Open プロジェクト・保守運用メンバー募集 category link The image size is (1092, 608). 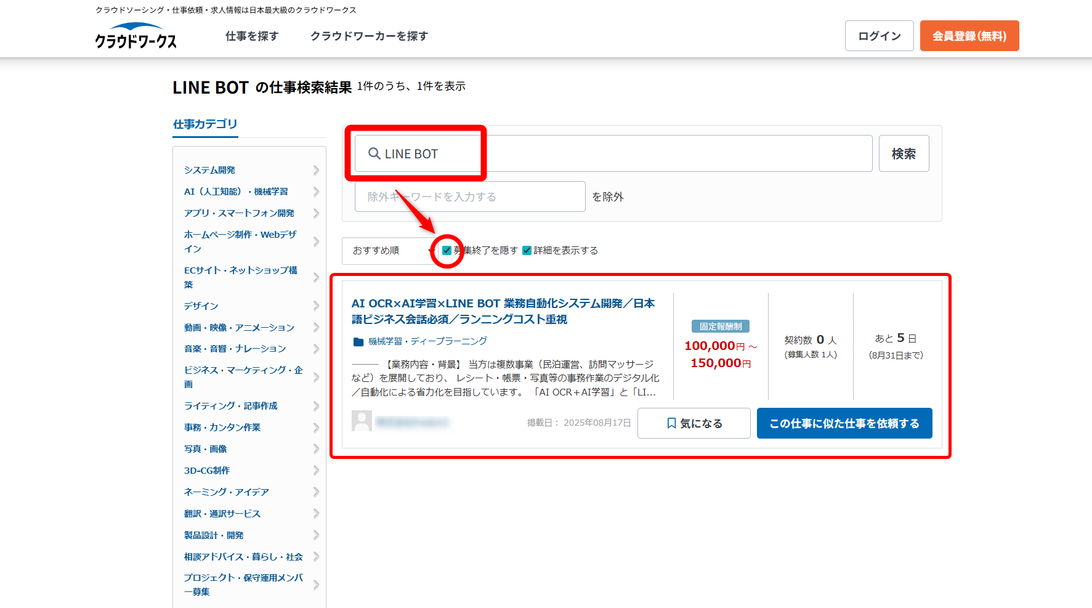click(x=243, y=585)
